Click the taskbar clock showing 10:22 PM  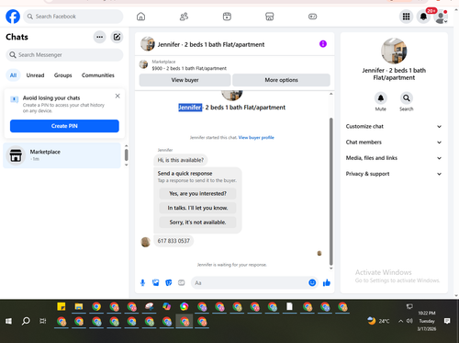[427, 321]
